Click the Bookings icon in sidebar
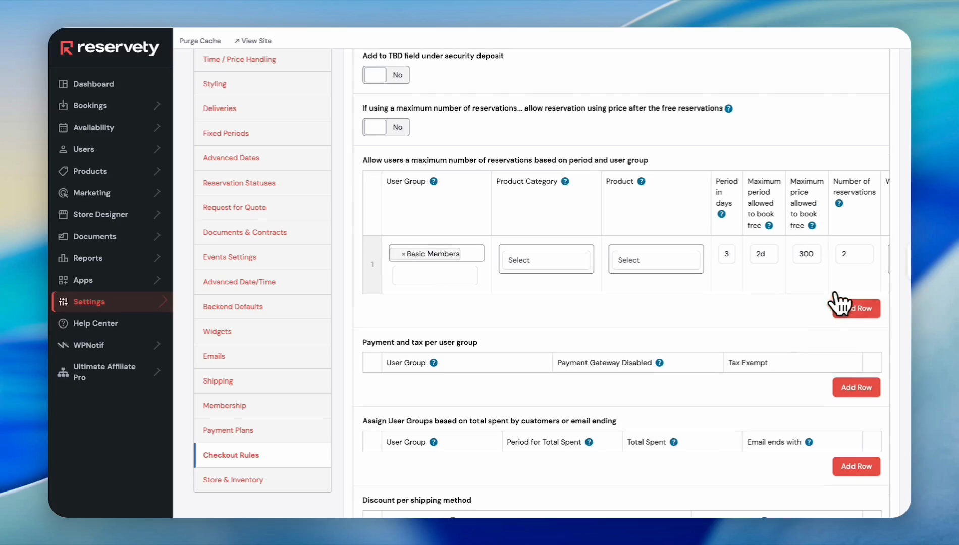The width and height of the screenshot is (959, 545). [x=63, y=105]
